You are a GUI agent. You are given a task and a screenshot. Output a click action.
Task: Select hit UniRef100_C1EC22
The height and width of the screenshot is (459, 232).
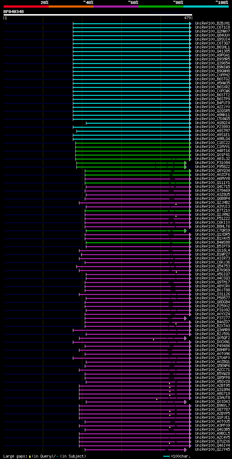(x=212, y=143)
